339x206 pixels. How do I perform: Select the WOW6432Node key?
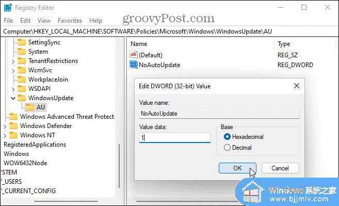25,163
